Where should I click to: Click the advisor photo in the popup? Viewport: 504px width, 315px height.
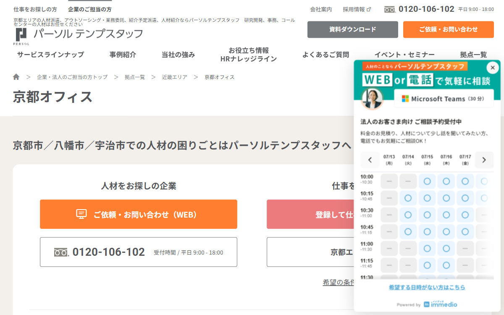(372, 99)
